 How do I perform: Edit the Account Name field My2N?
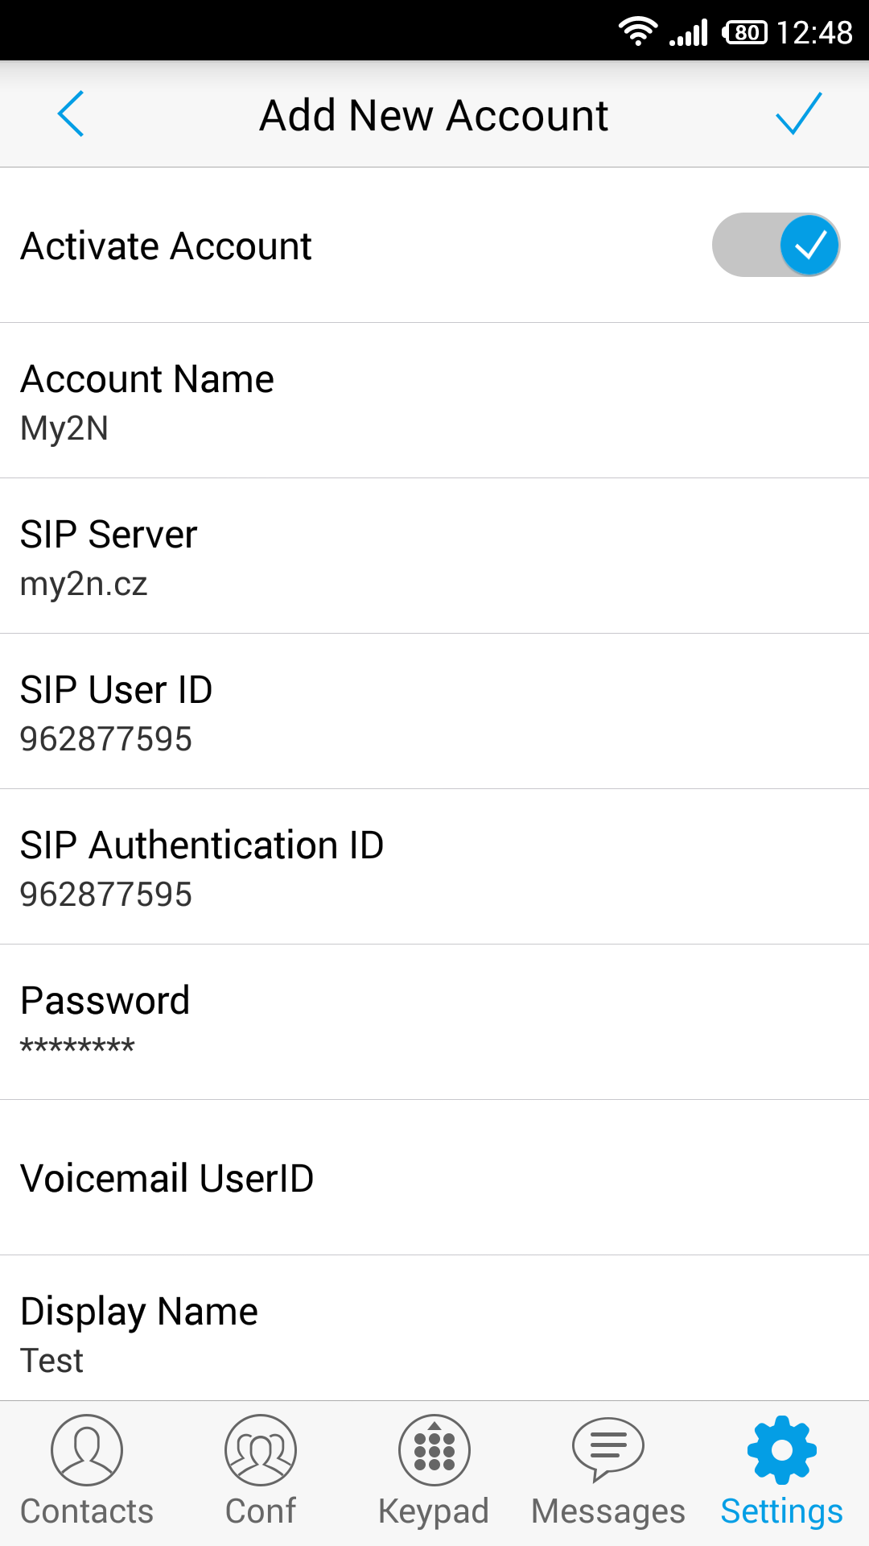click(434, 401)
